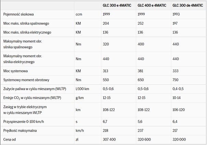Click the 106-120 electric range value
The height and width of the screenshot is (145, 207).
point(179,109)
